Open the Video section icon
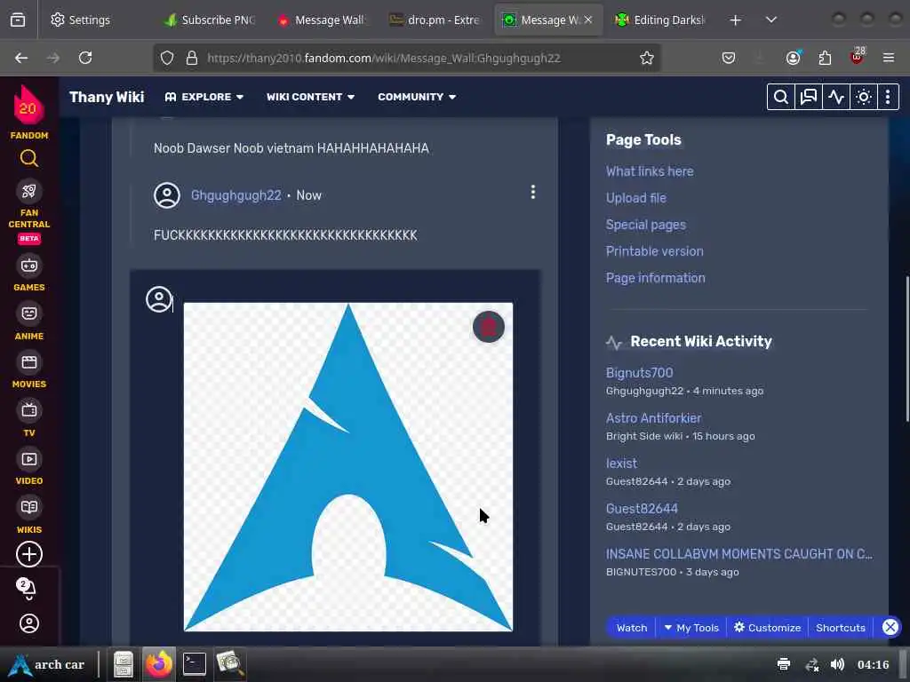Viewport: 910px width, 682px height. [x=29, y=459]
